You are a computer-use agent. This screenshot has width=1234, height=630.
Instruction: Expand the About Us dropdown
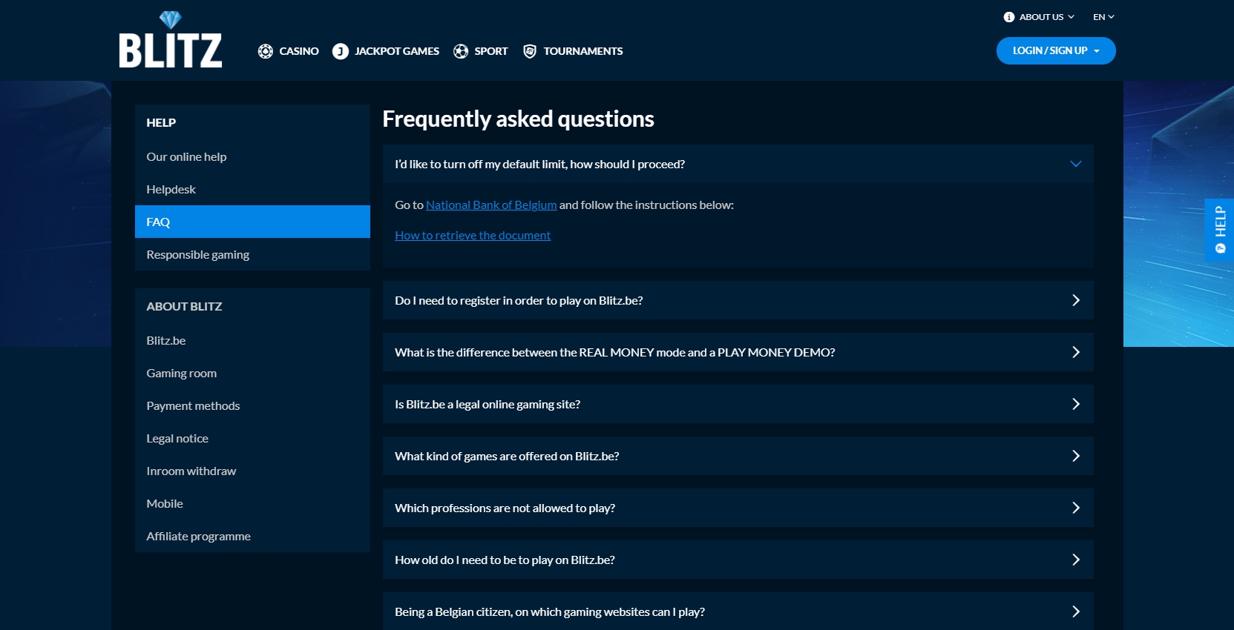point(1039,17)
